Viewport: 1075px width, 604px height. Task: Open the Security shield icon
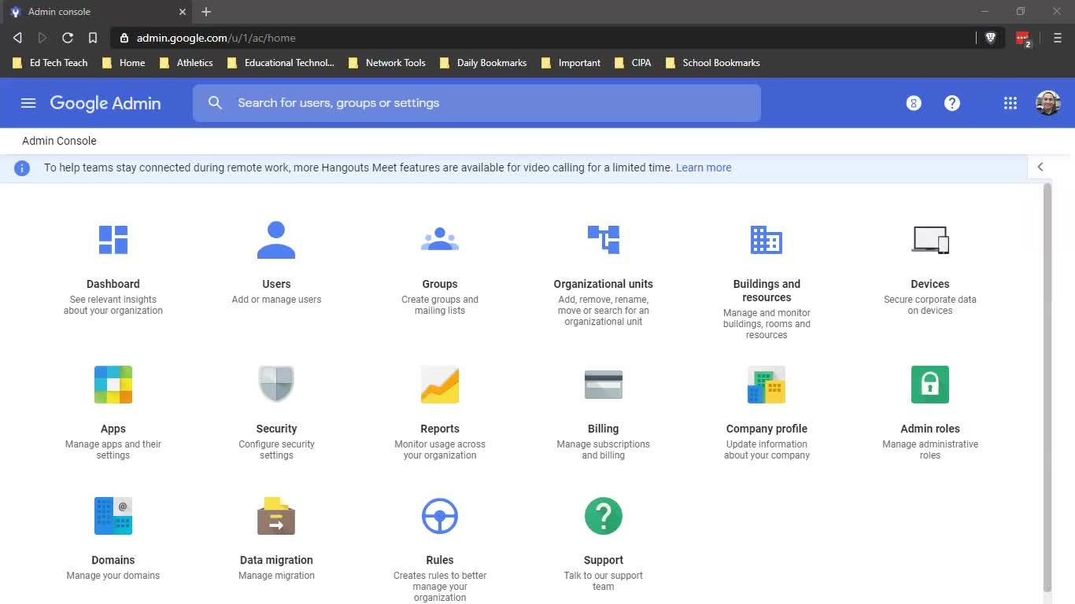tap(276, 384)
